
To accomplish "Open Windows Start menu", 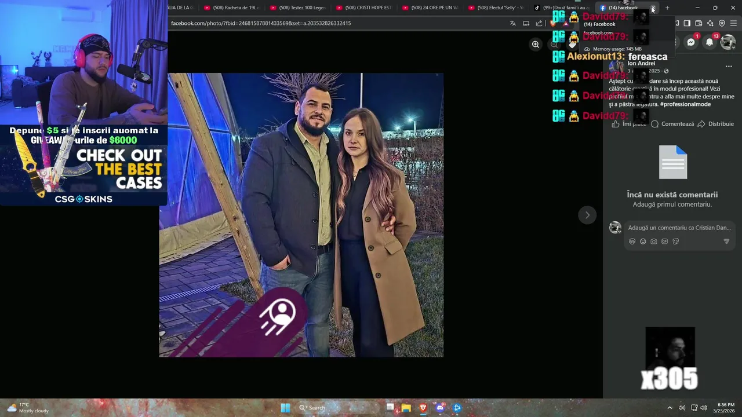I will (x=285, y=408).
